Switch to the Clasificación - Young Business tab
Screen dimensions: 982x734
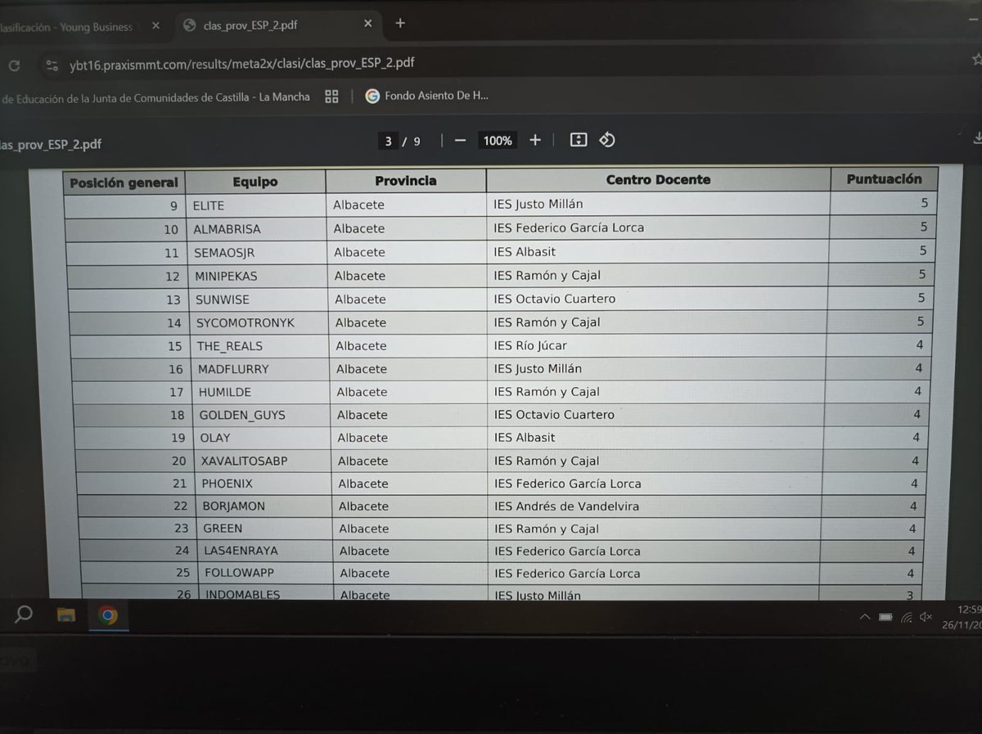pos(68,27)
